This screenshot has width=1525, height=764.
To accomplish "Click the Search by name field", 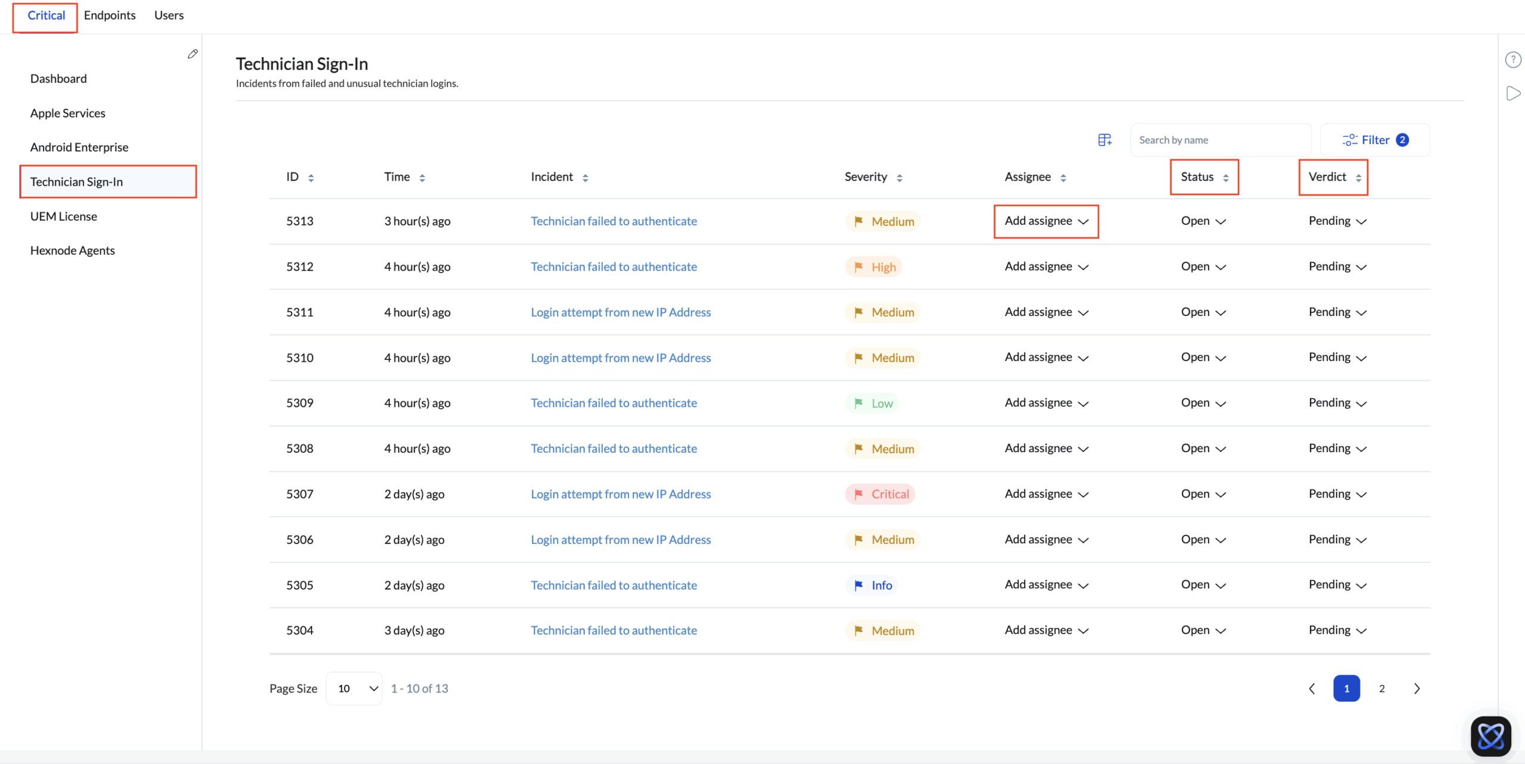I will (1221, 139).
